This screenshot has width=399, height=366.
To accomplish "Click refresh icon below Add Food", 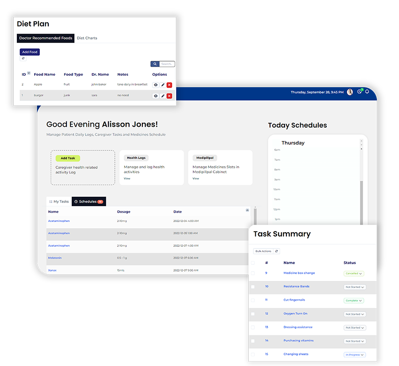I will click(23, 58).
